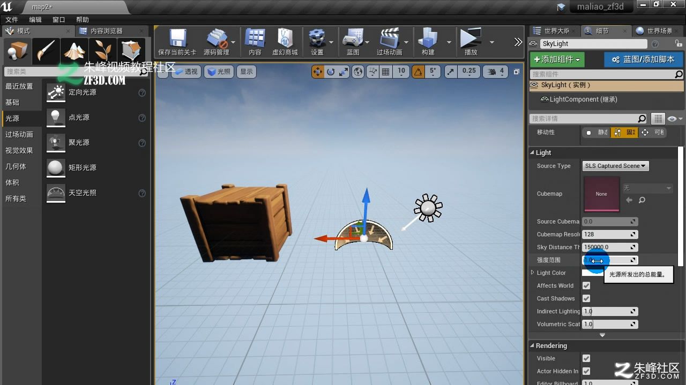
Task: Maximize viewport icon at viewport corner
Action: coord(517,72)
